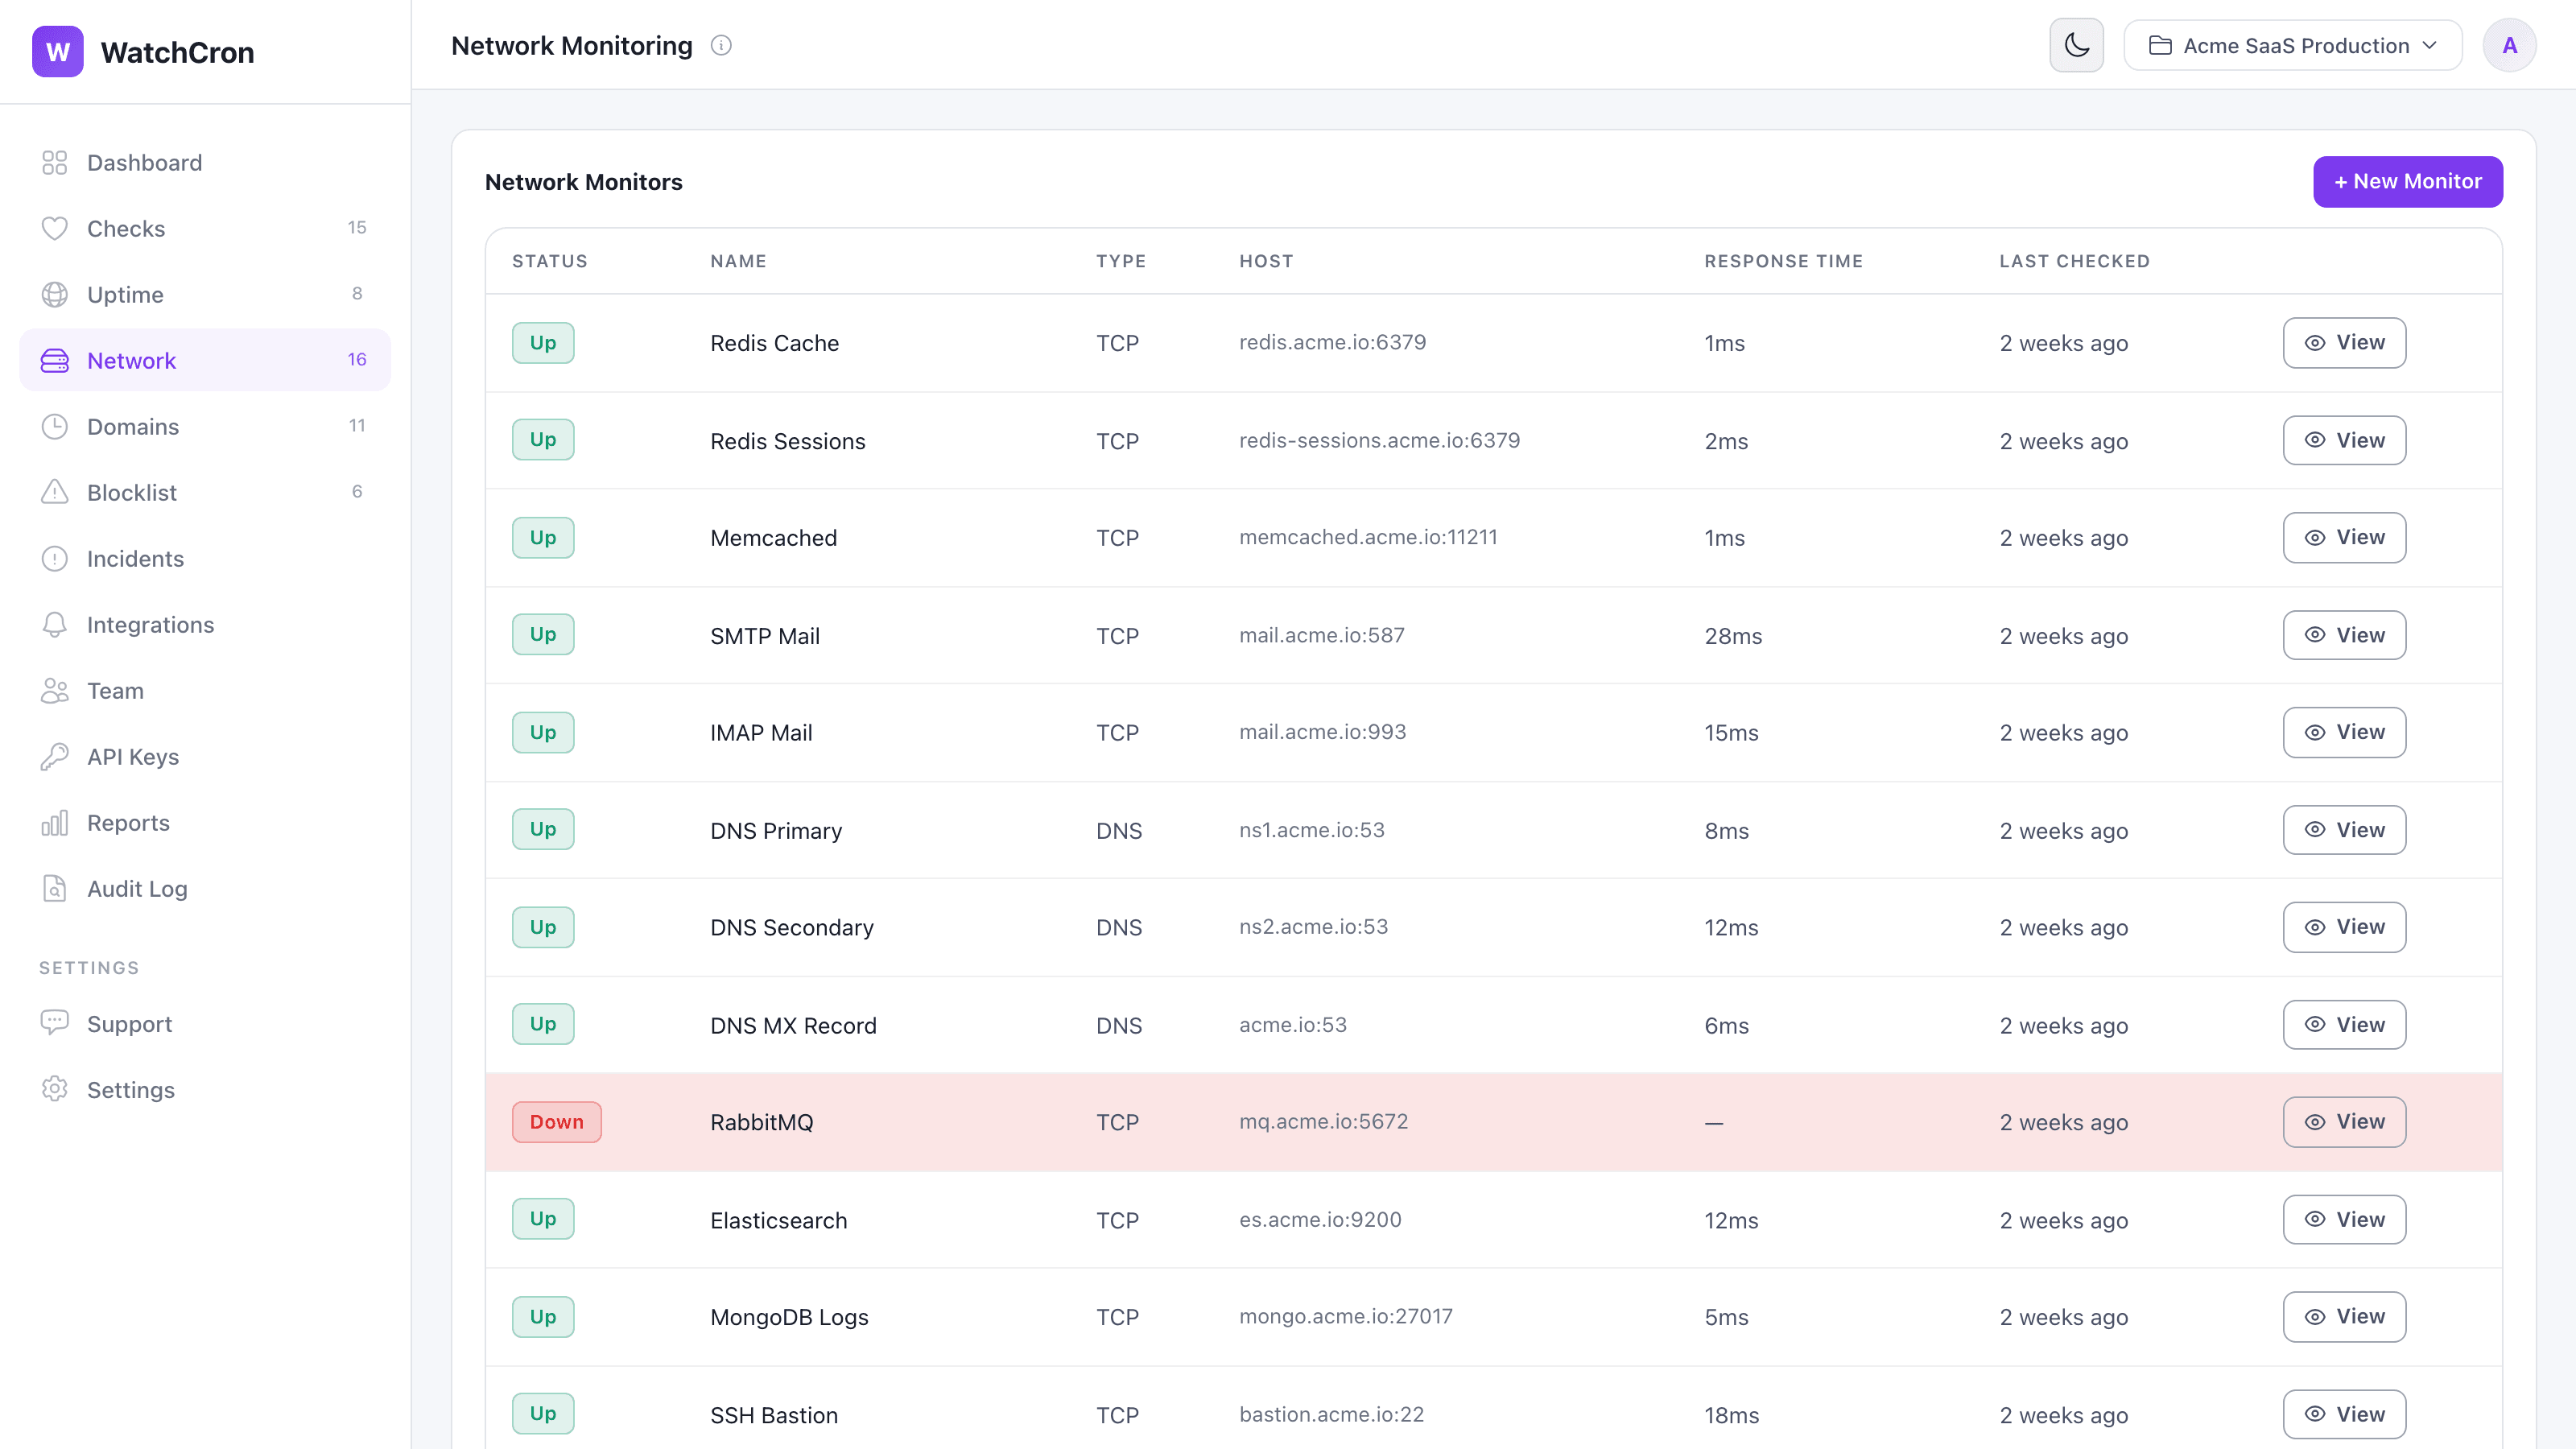Open the Acme SaaS Production project dropdown
This screenshot has height=1449, width=2576.
coord(2293,46)
